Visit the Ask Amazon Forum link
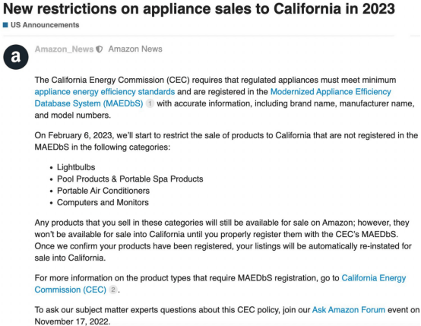This screenshot has height=326, width=421. pos(349,310)
